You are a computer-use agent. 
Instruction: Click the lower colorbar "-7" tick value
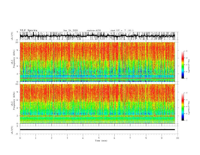tap(186, 121)
